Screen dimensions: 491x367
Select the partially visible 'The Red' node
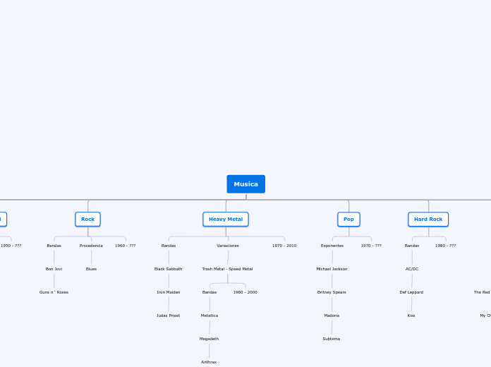[482, 292]
